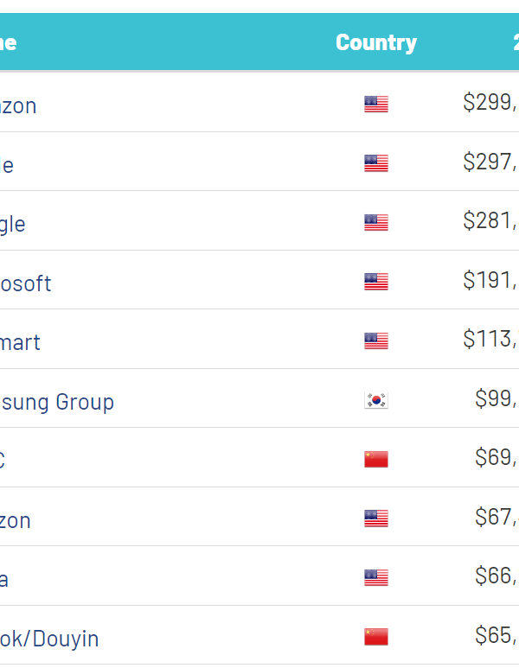Screen dimensions: 519x668
Task: Click the US flag in the $299 row
Action: [x=376, y=105]
